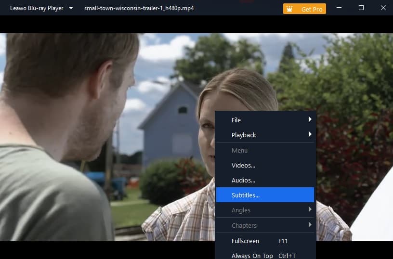This screenshot has height=259, width=393.
Task: Click the Get Pro button
Action: [304, 9]
